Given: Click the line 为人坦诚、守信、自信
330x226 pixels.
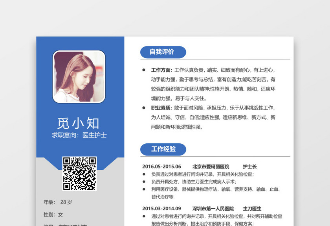Looking at the screenshot, I should coord(213,117).
